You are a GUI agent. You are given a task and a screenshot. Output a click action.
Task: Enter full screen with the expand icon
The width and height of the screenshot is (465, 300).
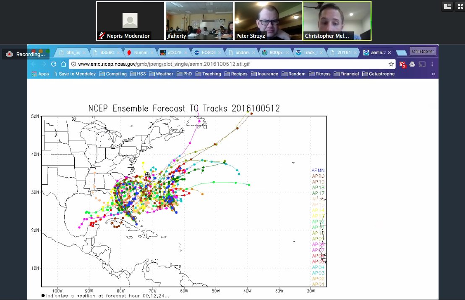[460, 7]
